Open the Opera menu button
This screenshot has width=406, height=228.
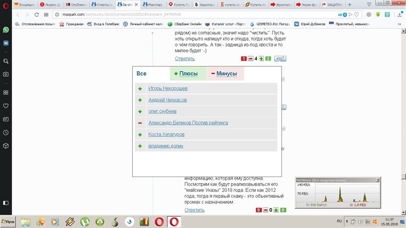(x=5, y=4)
